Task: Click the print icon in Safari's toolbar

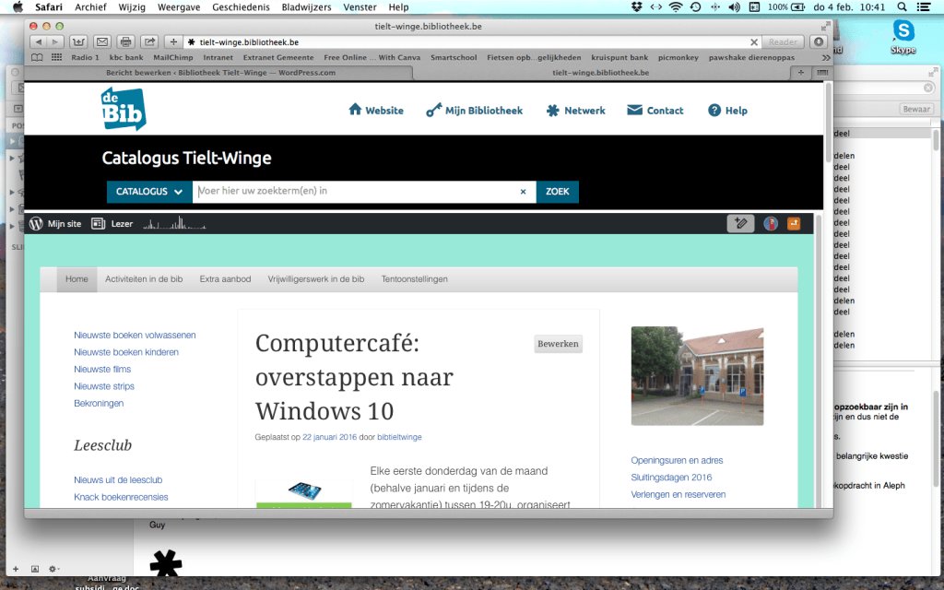Action: [125, 41]
